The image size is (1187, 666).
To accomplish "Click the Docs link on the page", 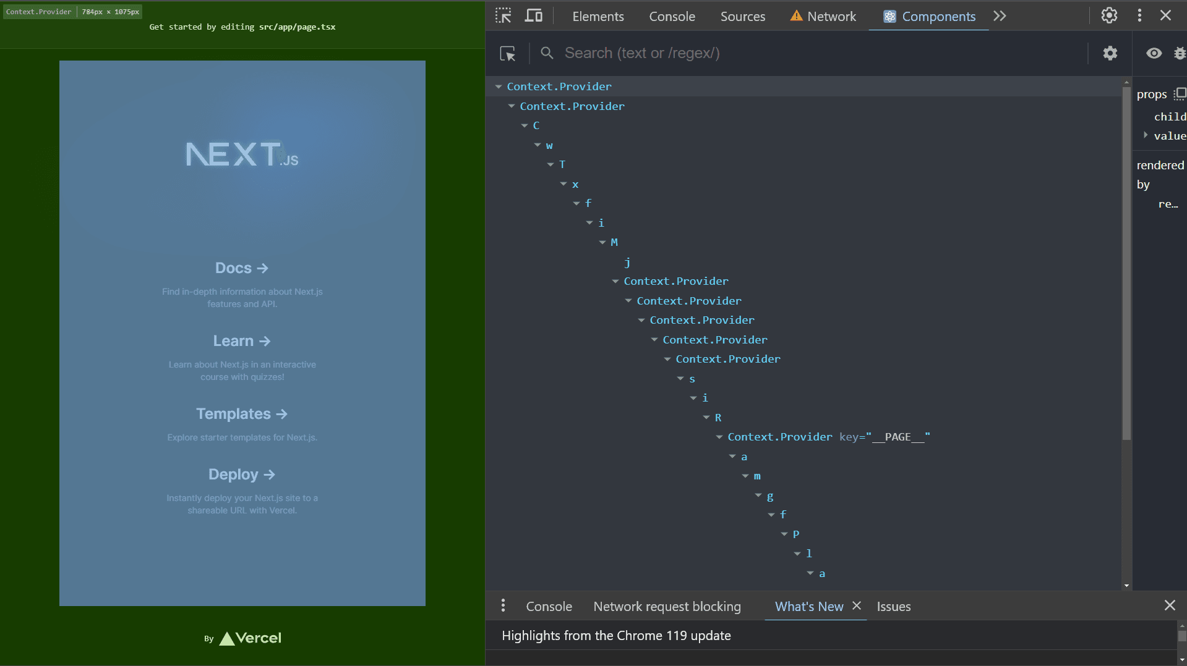I will 241,268.
